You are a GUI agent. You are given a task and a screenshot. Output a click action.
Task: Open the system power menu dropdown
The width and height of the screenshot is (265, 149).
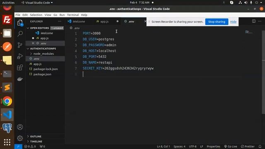258,2
